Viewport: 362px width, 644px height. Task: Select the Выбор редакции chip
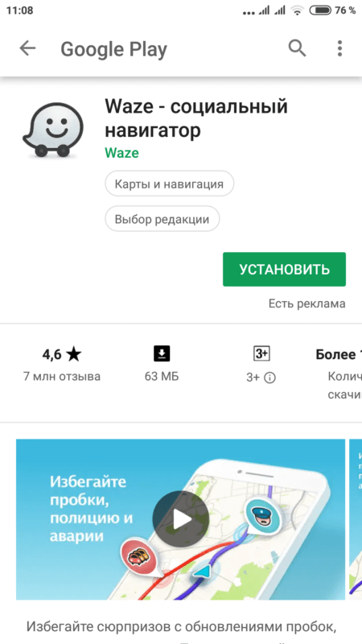(162, 219)
